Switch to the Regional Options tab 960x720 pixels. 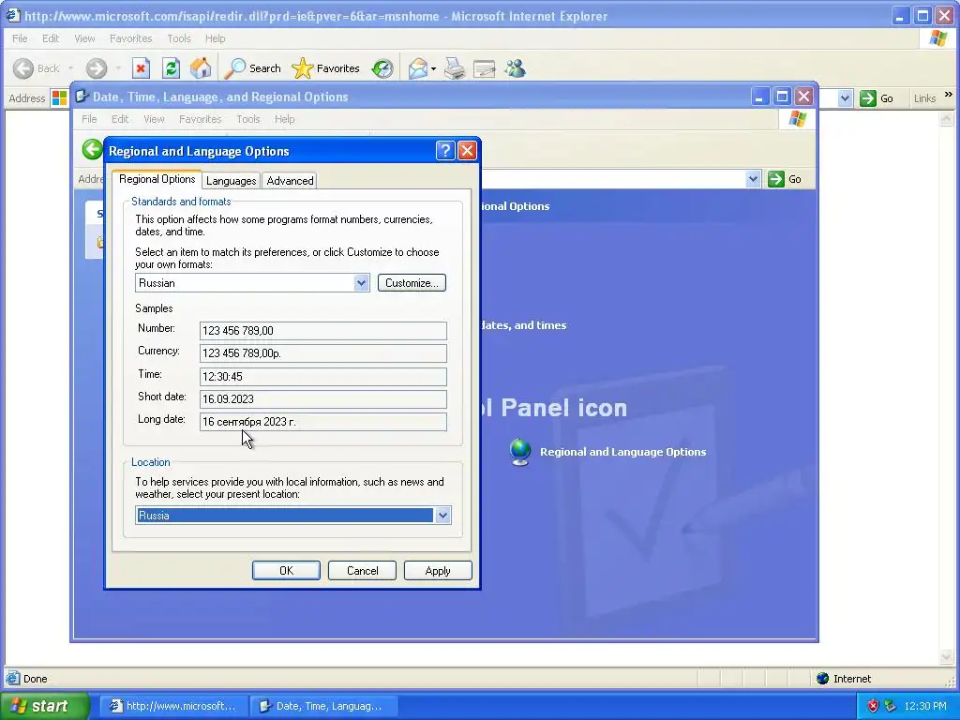tap(157, 179)
